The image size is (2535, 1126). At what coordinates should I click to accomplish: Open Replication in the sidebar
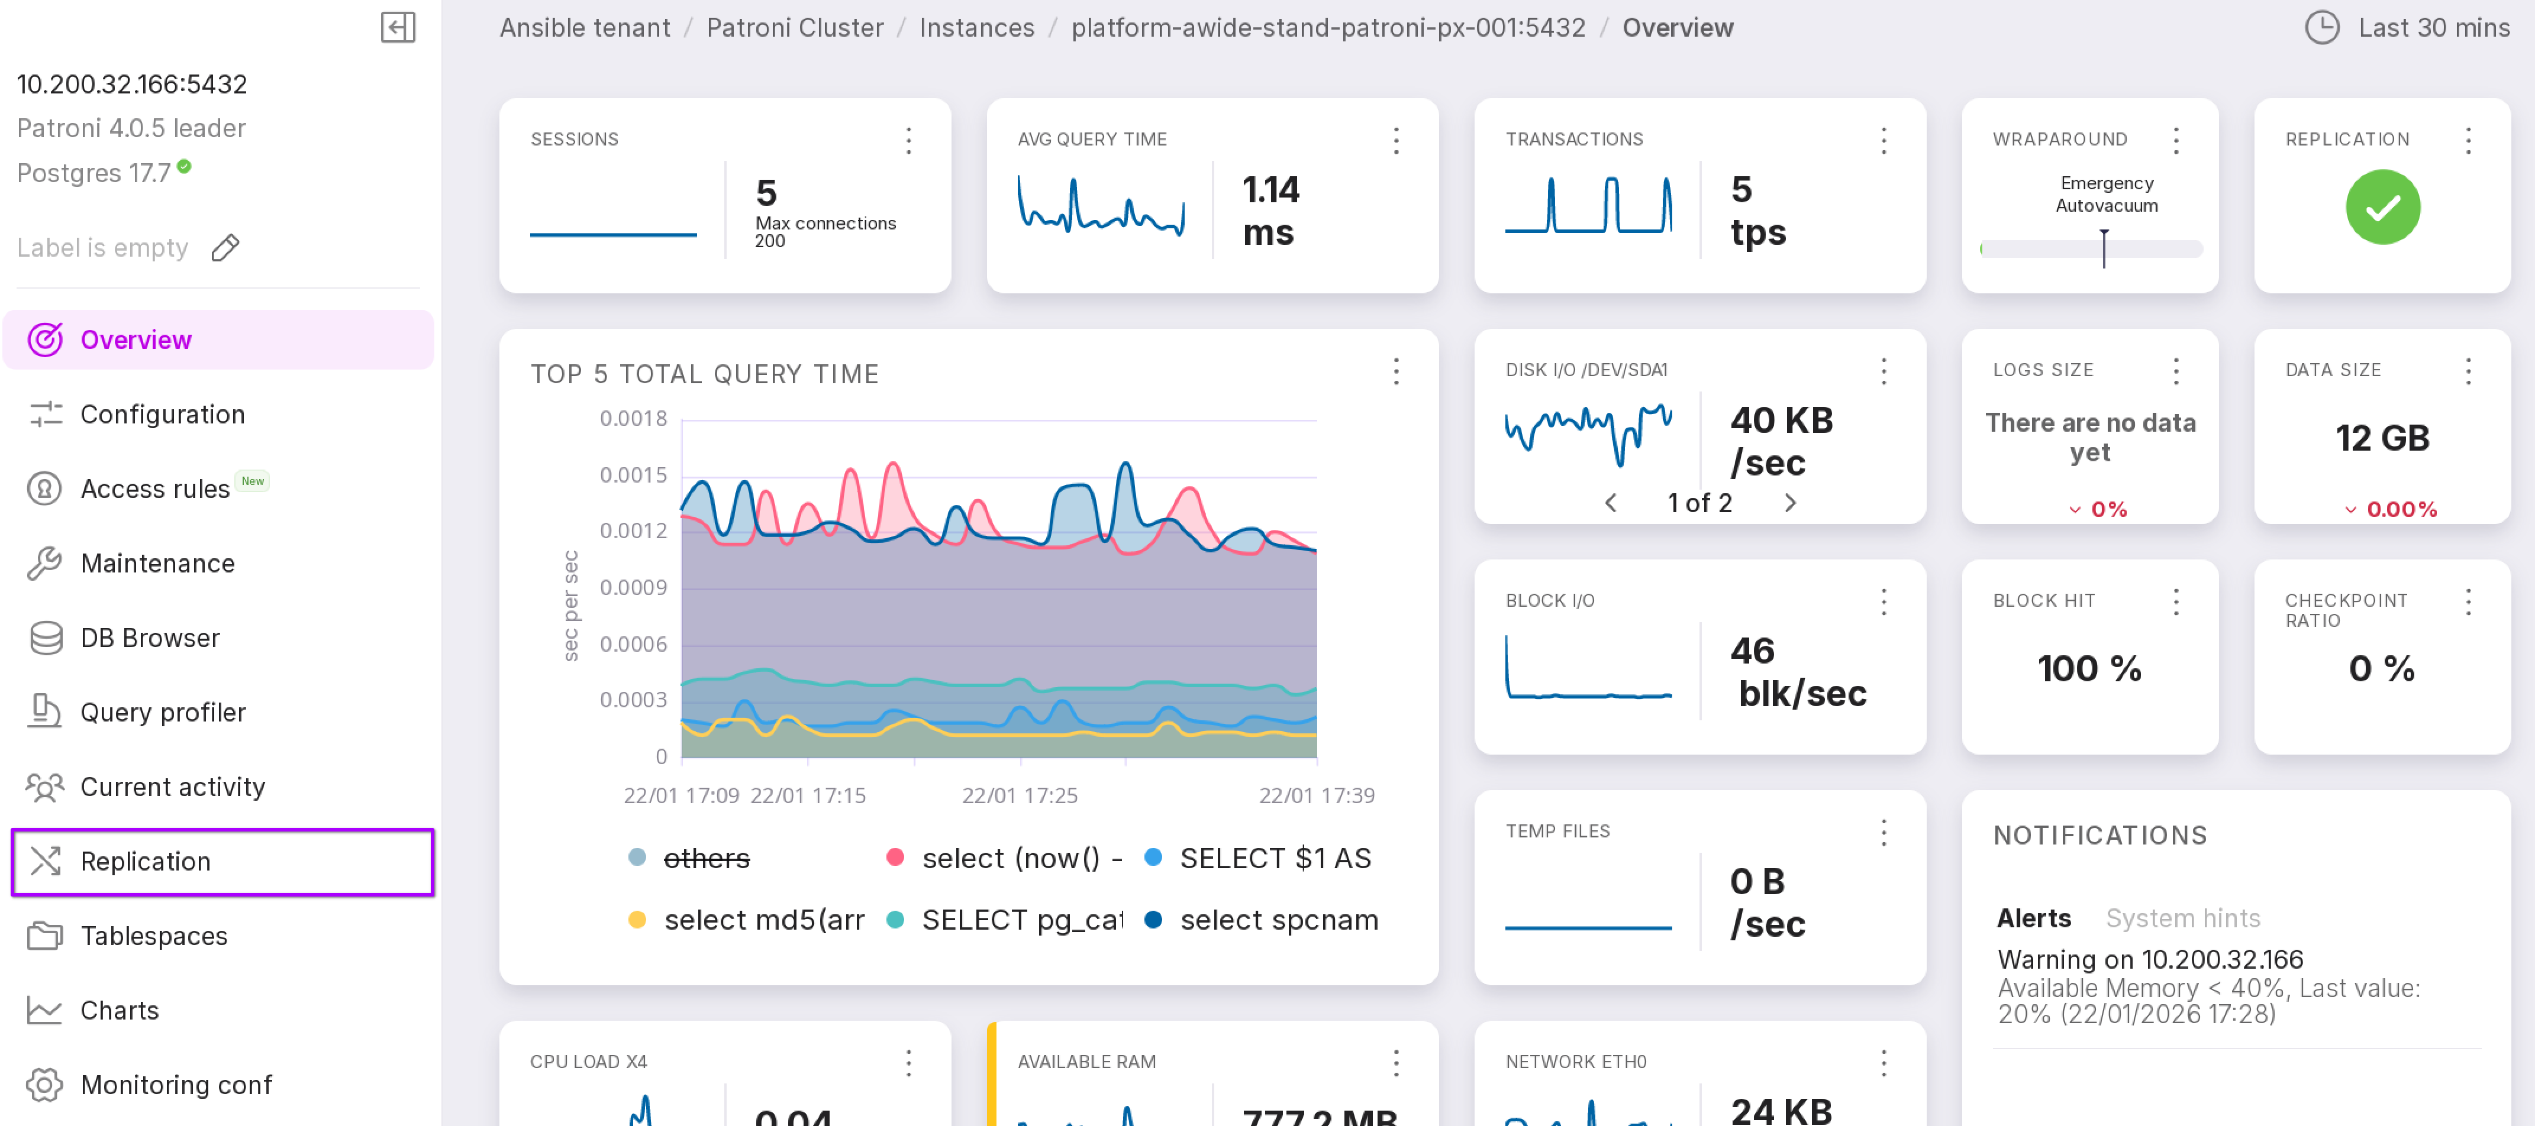click(144, 860)
